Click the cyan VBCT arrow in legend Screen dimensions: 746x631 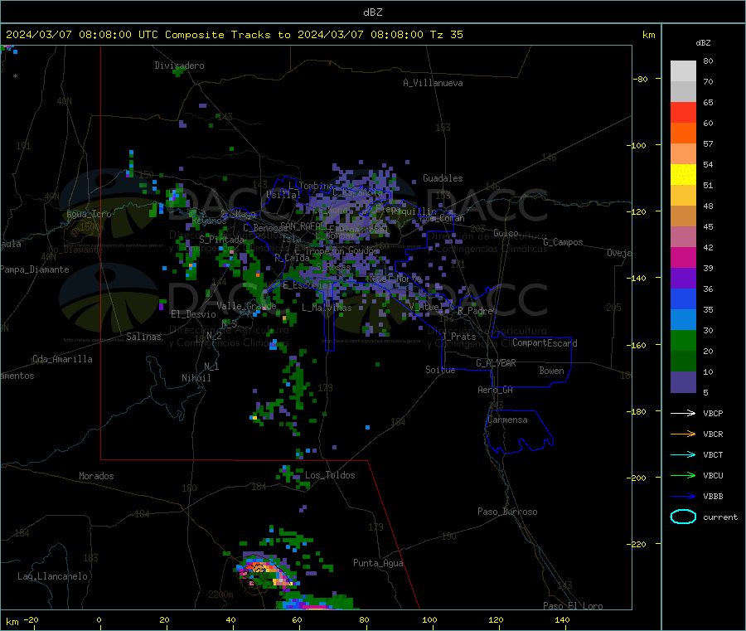pos(683,455)
